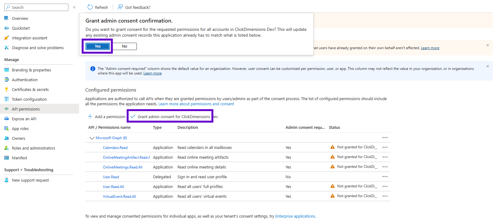
Task: Click the blue info icon in the notice banner
Action: pos(93,69)
